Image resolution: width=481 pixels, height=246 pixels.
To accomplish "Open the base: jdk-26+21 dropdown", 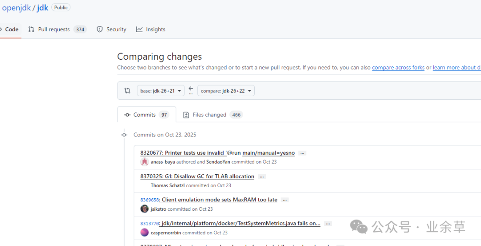I will 160,91.
